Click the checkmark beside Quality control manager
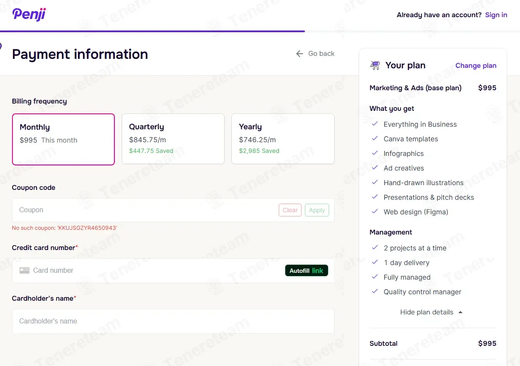This screenshot has height=366, width=520. [375, 292]
